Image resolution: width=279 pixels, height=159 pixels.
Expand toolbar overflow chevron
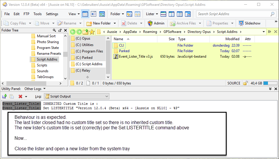pyautogui.click(x=276, y=22)
